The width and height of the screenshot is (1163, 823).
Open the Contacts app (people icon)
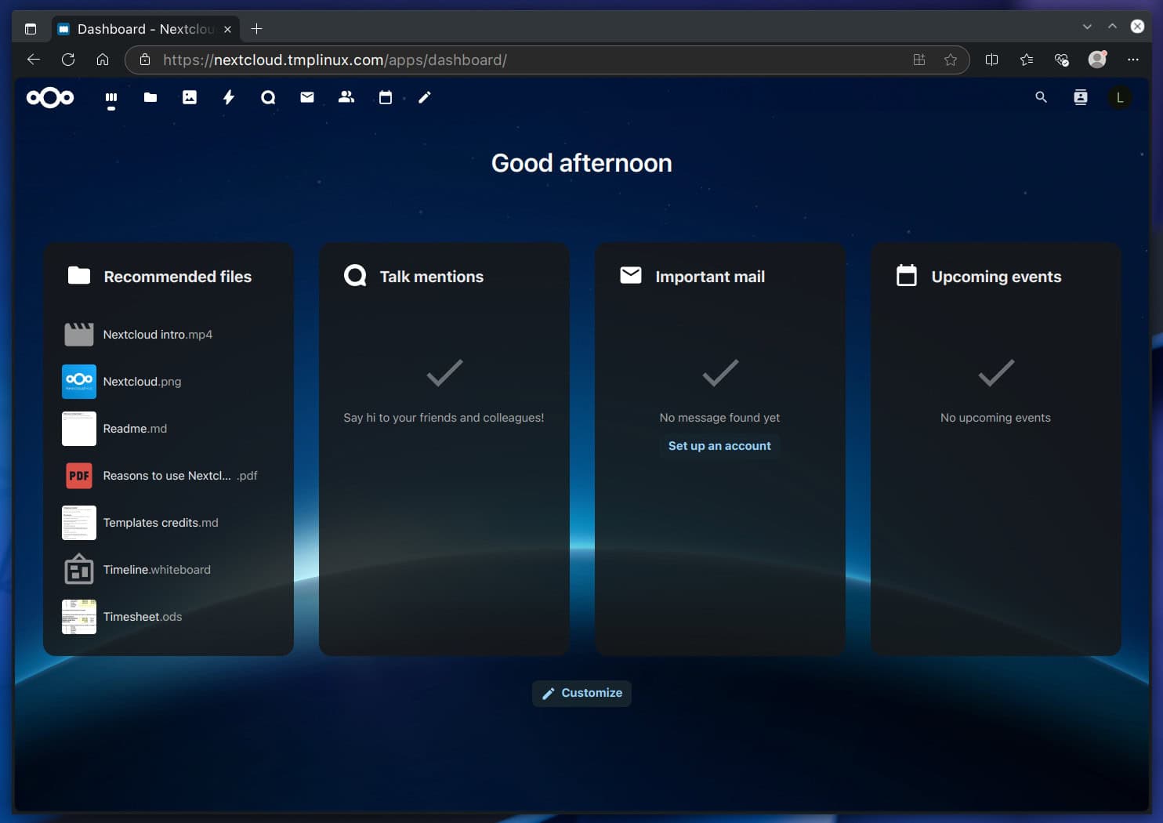346,97
